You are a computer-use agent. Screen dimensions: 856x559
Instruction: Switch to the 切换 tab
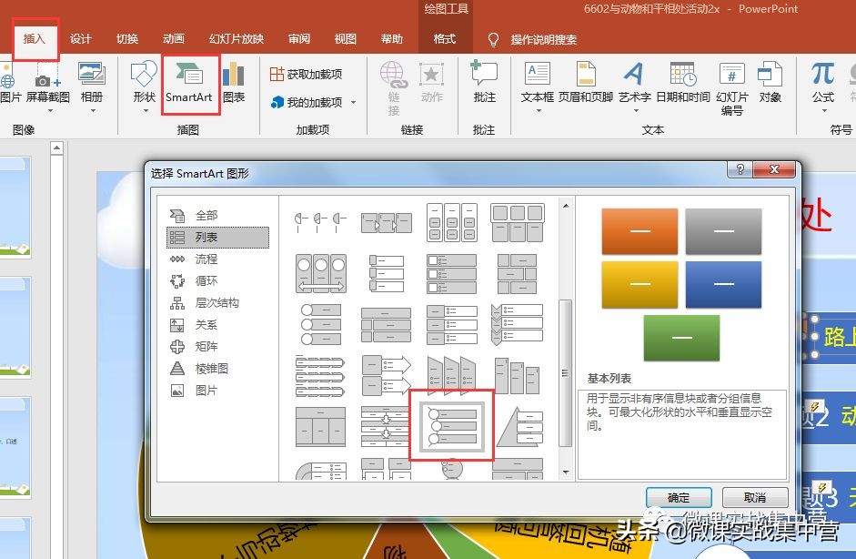click(127, 39)
